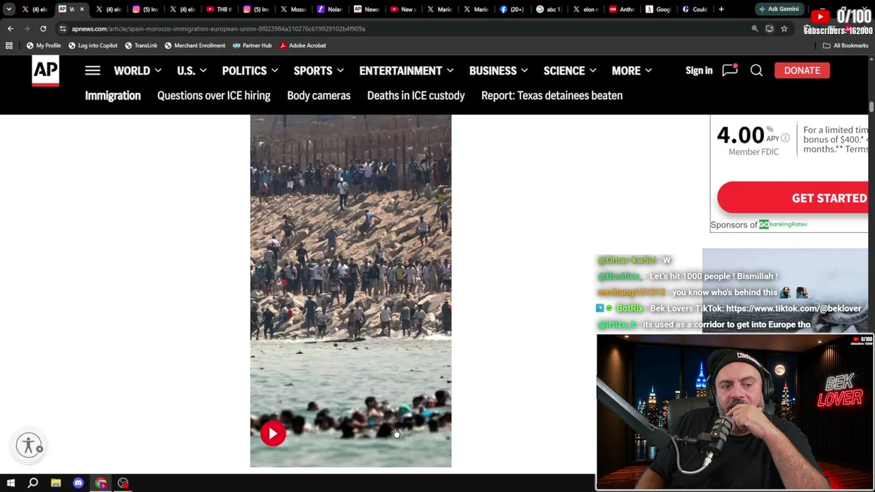Open the notifications speech bubble icon

tap(730, 70)
